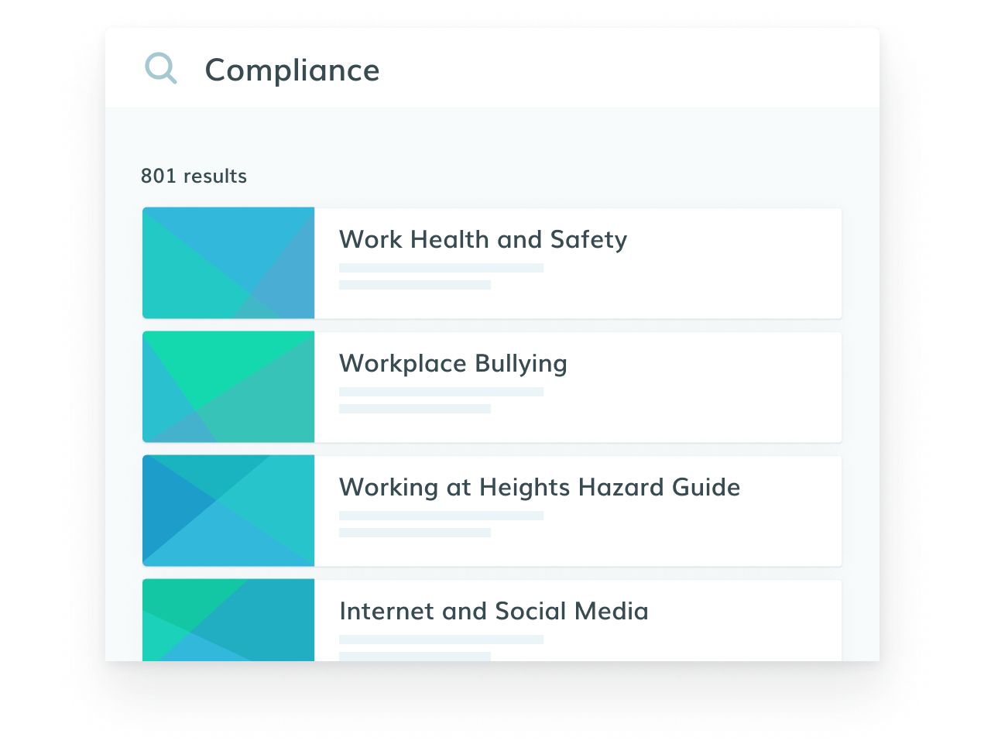Click the 801 results count text
Viewport: 991px width, 751px height.
194,177
